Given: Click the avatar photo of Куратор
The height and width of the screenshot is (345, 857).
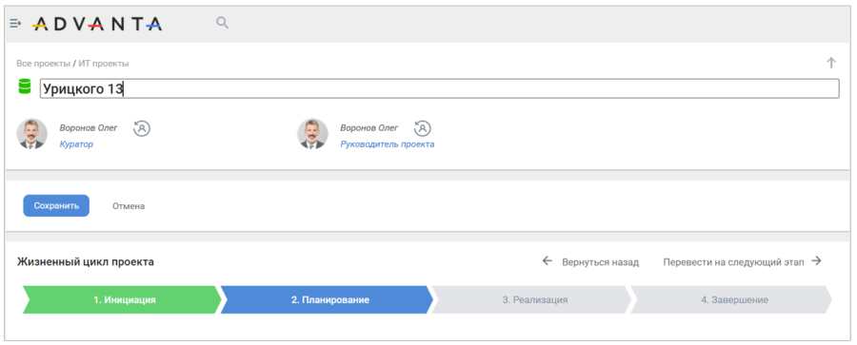Looking at the screenshot, I should pyautogui.click(x=31, y=134).
